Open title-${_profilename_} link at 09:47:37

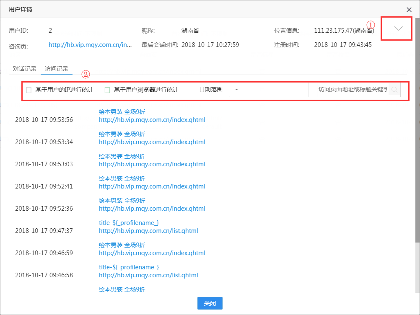click(129, 223)
